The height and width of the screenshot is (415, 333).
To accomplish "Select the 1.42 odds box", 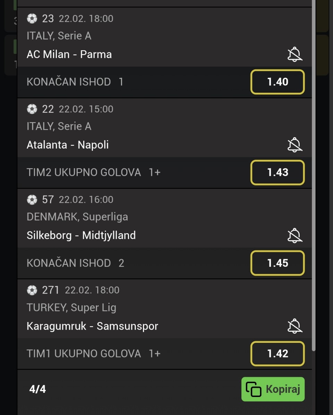I will click(277, 354).
